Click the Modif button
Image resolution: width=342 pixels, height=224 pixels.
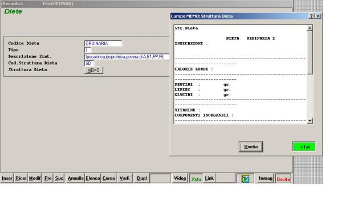pyautogui.click(x=35, y=179)
